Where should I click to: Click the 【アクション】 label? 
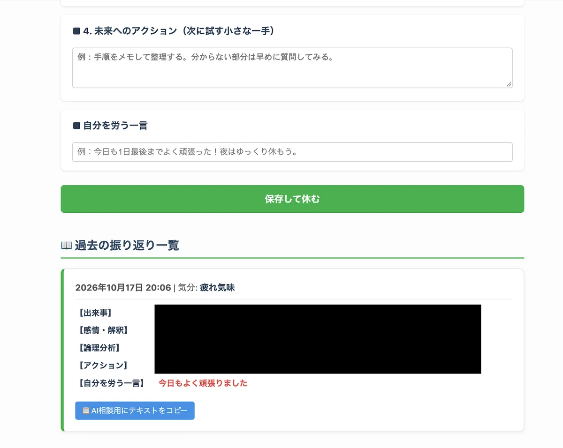103,365
